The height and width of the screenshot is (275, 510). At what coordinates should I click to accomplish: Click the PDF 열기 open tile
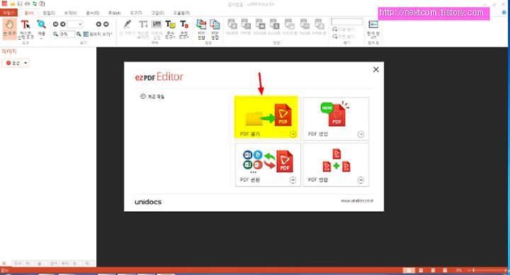pyautogui.click(x=266, y=118)
